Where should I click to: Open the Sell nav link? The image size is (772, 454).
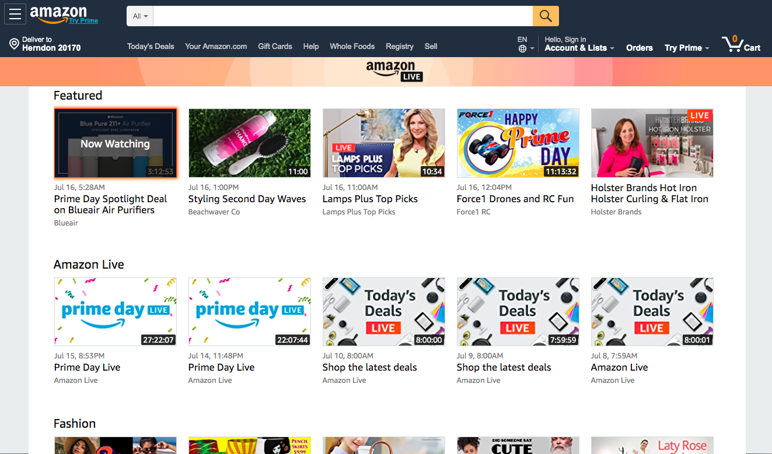click(x=431, y=46)
